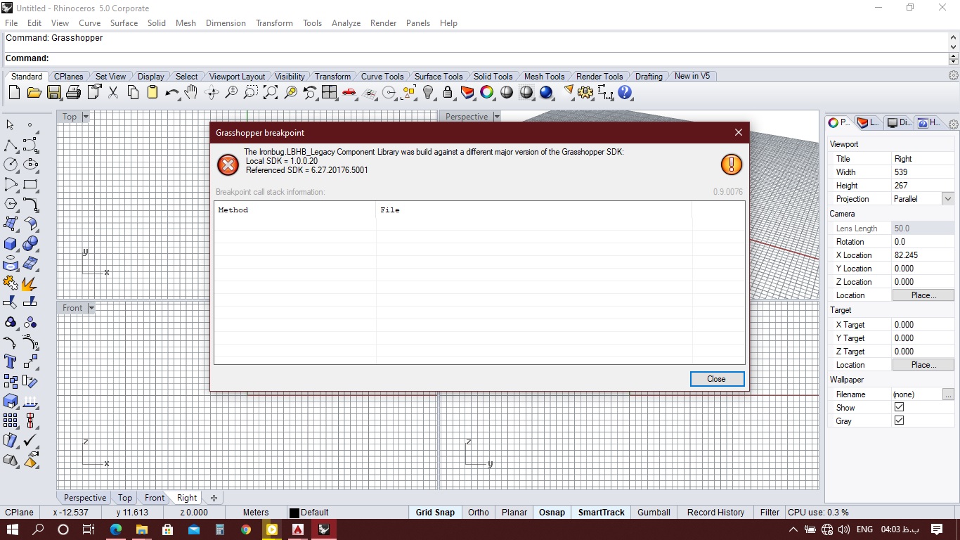
Task: Close the Grasshopper breakpoint dialog with Close button
Action: (x=717, y=379)
